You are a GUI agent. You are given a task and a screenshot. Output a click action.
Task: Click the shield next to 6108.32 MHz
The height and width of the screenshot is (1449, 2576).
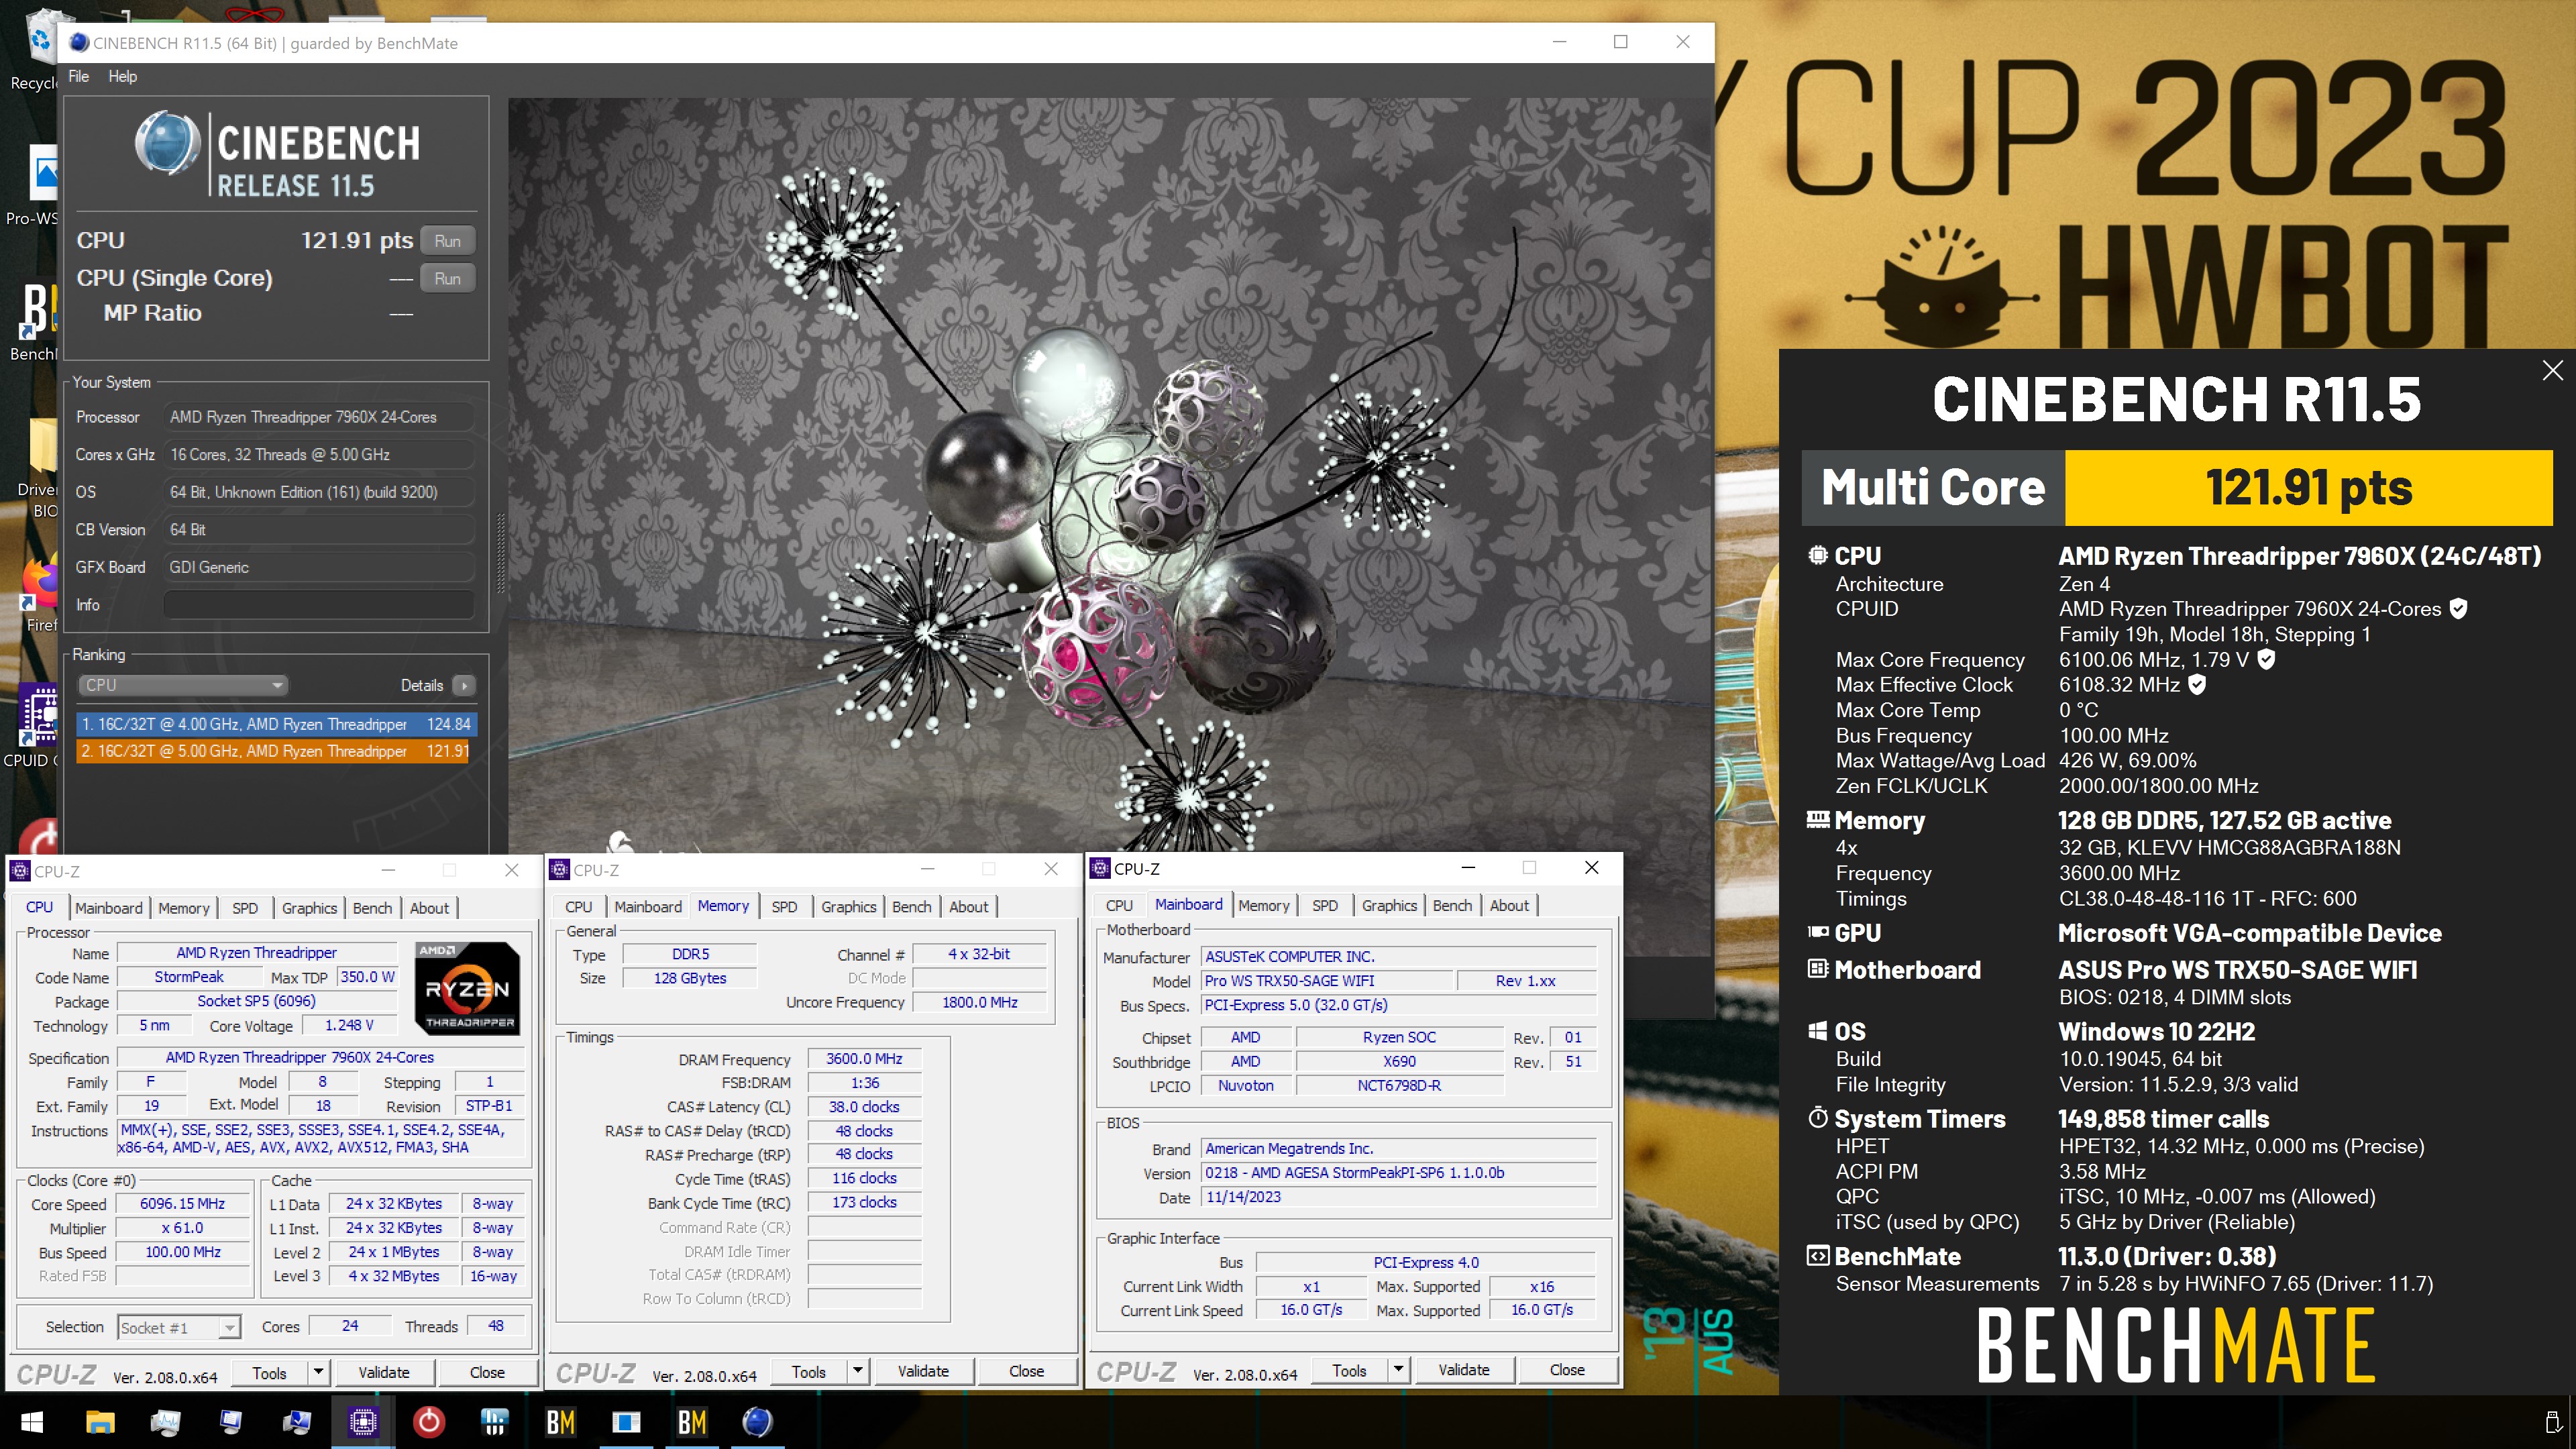click(2196, 684)
